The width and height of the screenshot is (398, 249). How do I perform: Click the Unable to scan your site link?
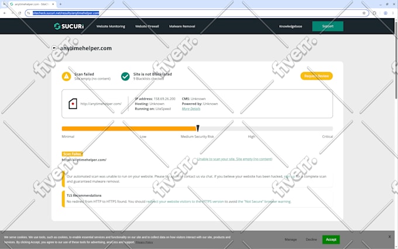tap(235, 159)
